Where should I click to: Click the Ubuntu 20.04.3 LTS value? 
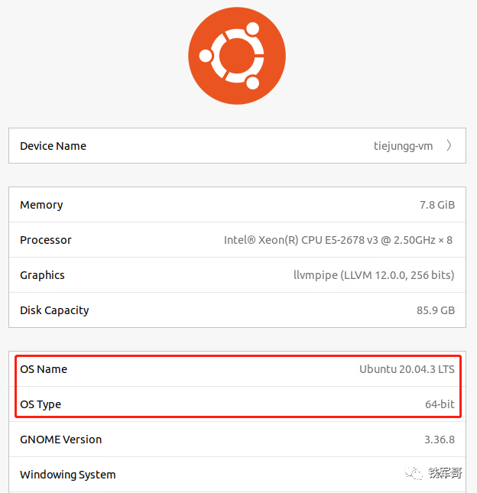click(407, 369)
